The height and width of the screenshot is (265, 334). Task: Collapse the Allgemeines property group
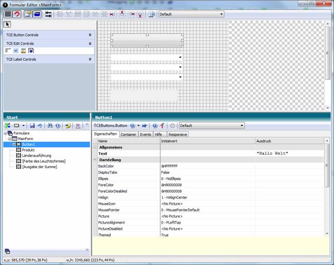(95, 147)
